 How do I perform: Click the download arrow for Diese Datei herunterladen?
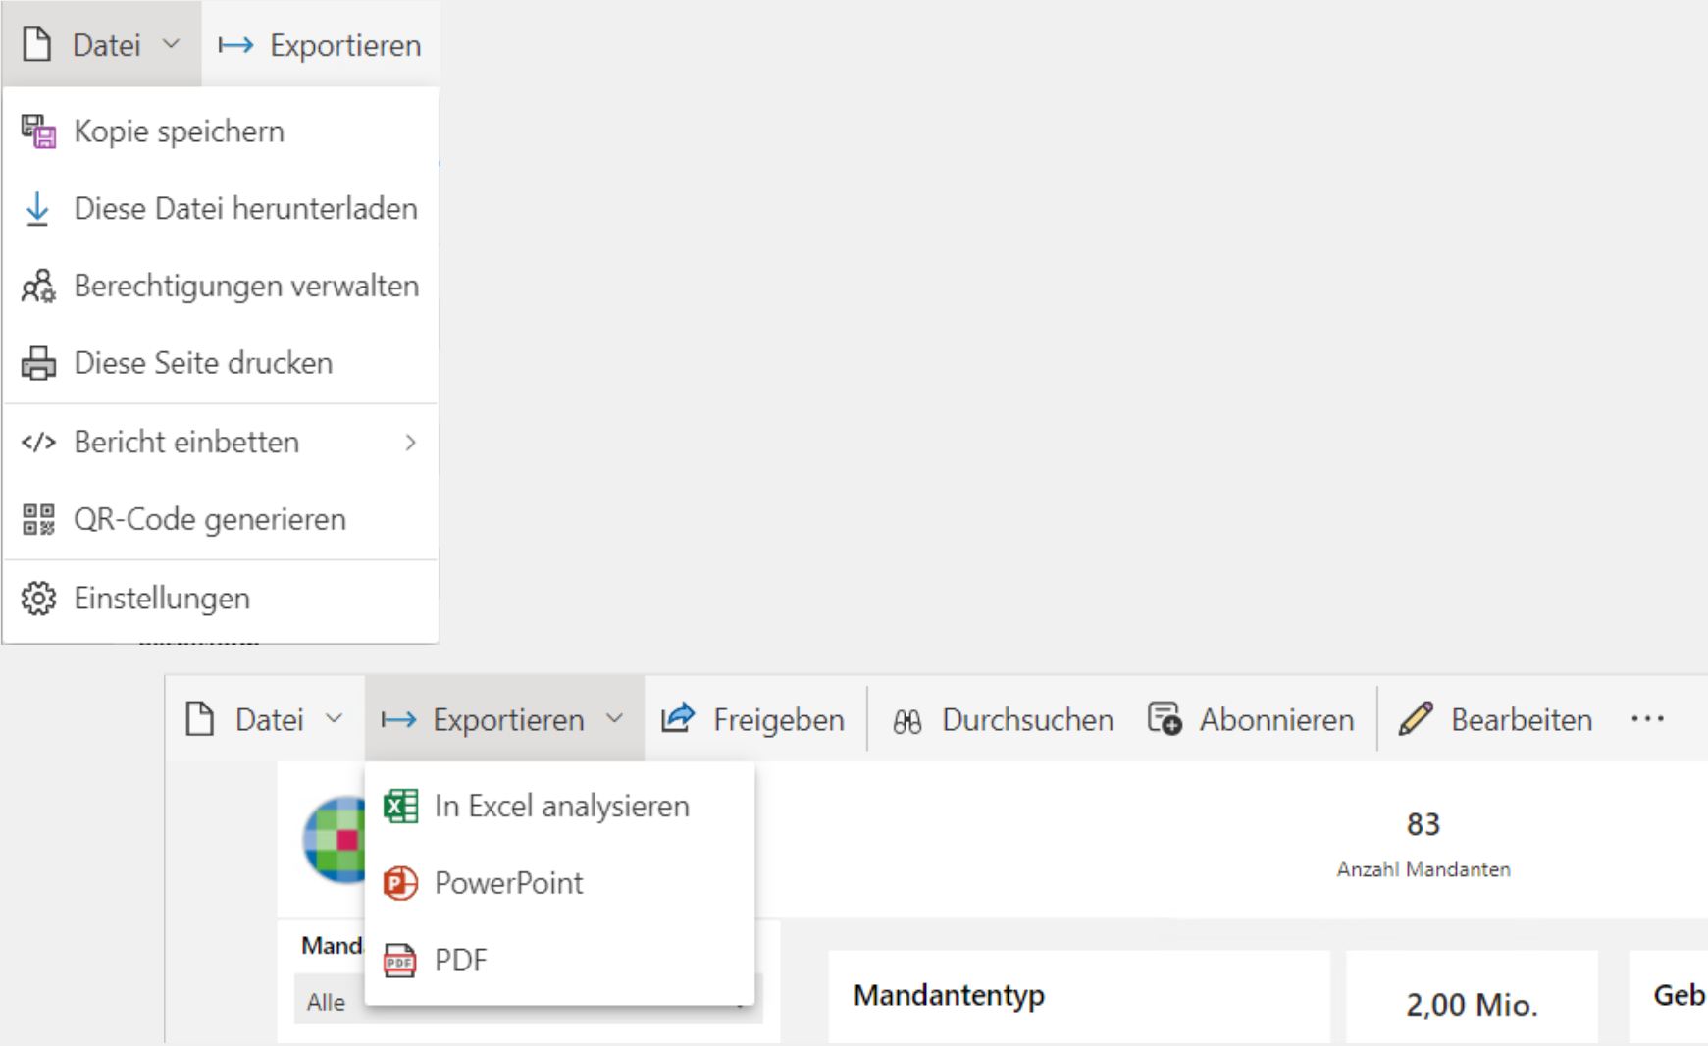(x=37, y=209)
